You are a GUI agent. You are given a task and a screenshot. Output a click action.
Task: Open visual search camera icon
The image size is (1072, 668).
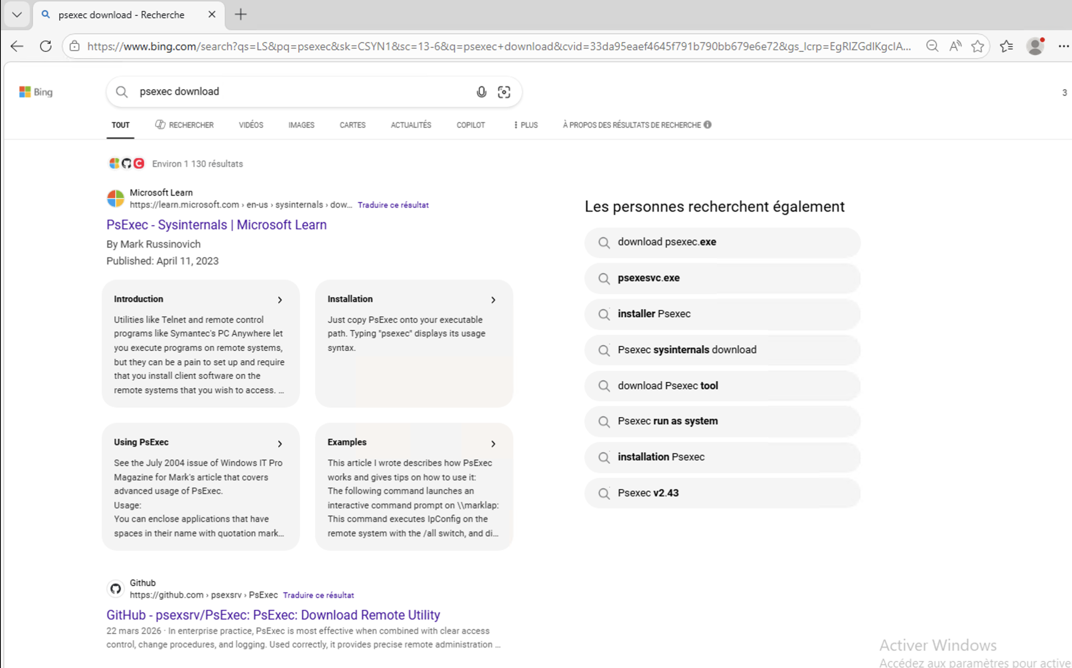(504, 92)
